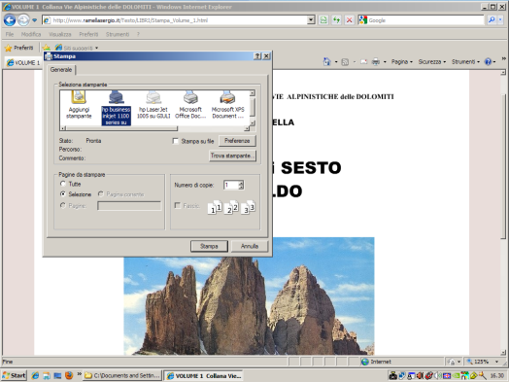Open the Sicurezza toolbar dropdown
Screen dimensions: 509x382
tap(431, 61)
